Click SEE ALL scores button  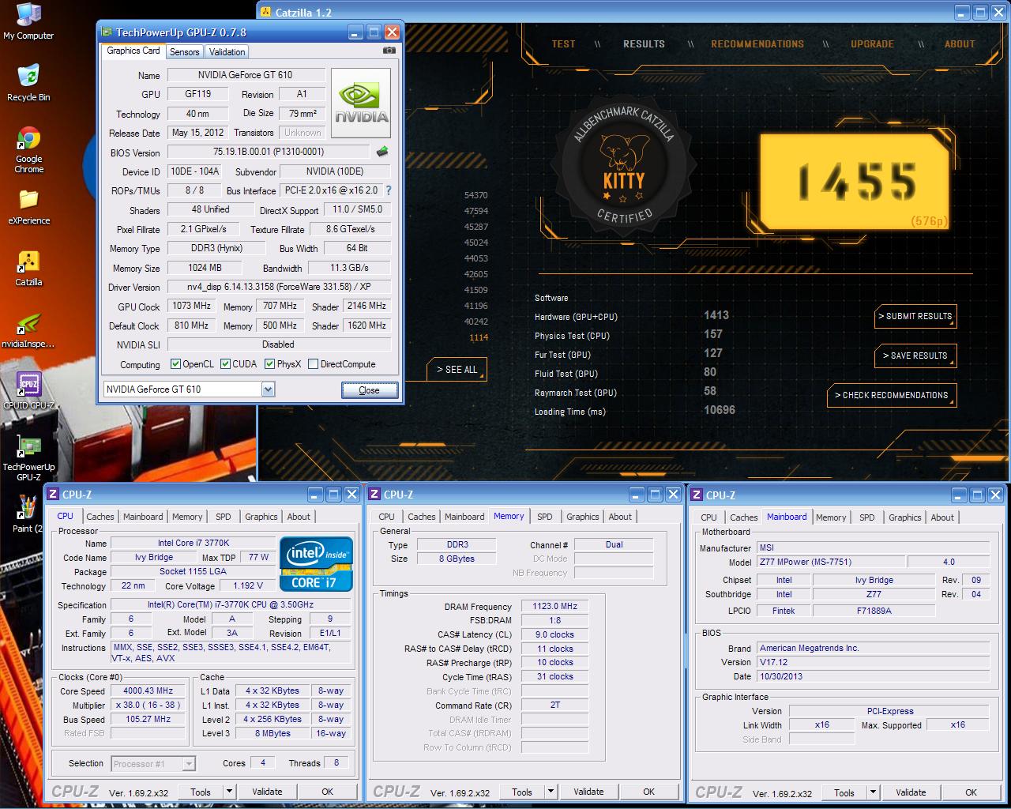pos(457,370)
